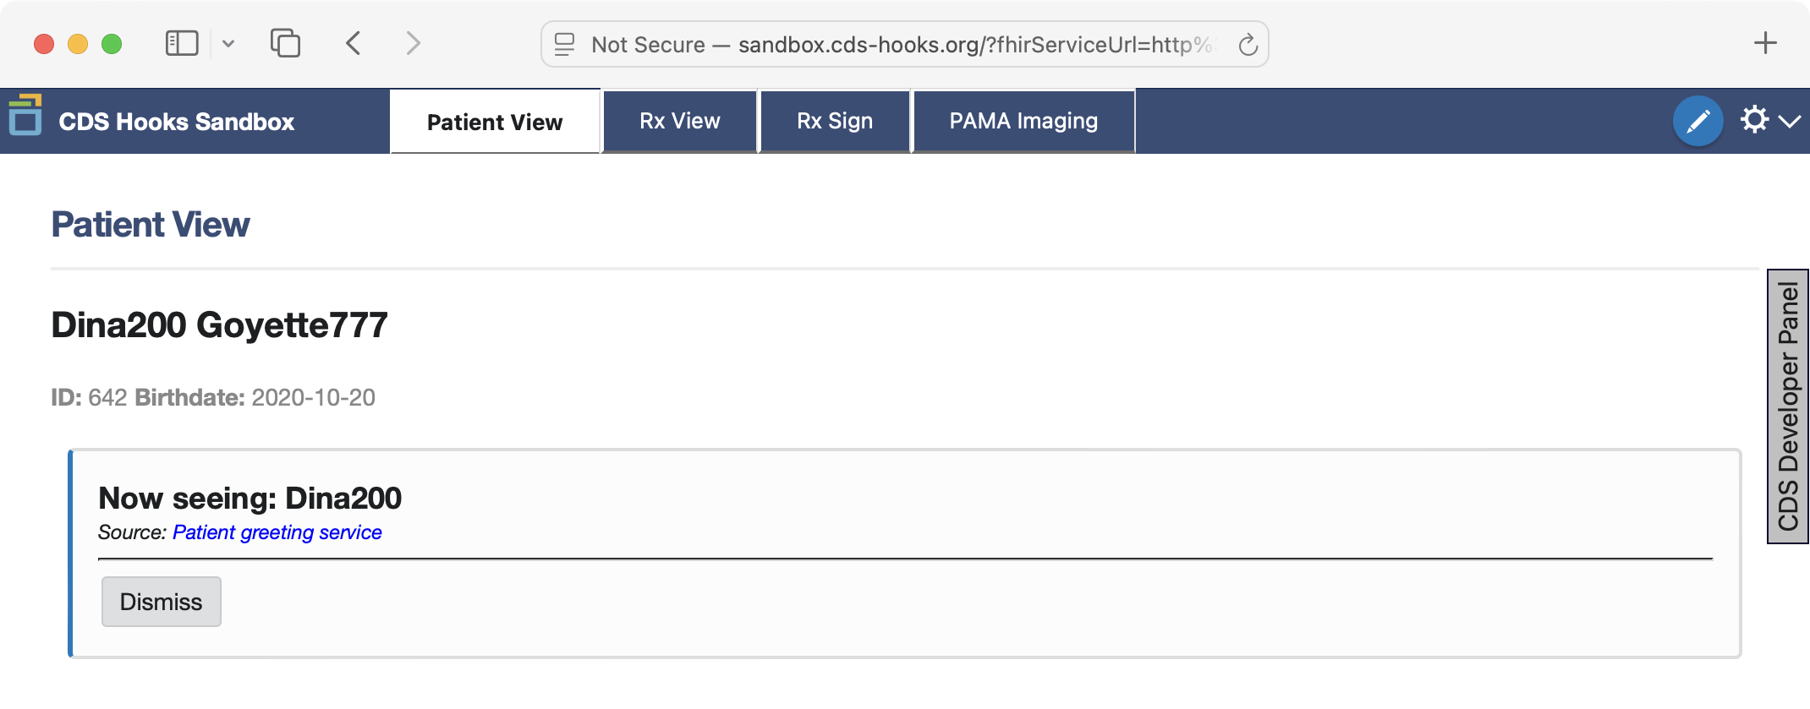1810x709 pixels.
Task: Open the Patient greeting service link
Action: click(277, 532)
